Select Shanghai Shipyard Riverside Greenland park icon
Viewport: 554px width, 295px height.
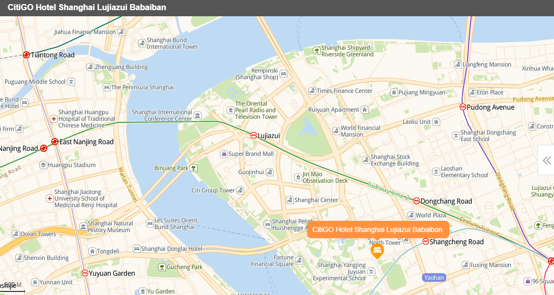[316, 51]
